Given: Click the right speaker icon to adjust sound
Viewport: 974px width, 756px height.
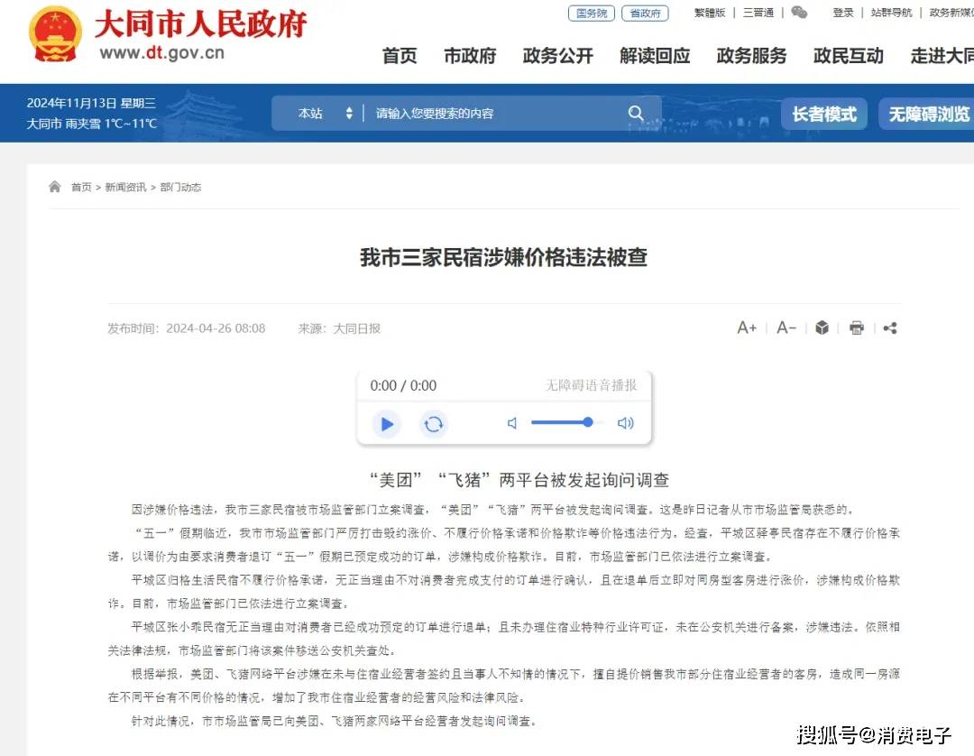Looking at the screenshot, I should click(626, 422).
